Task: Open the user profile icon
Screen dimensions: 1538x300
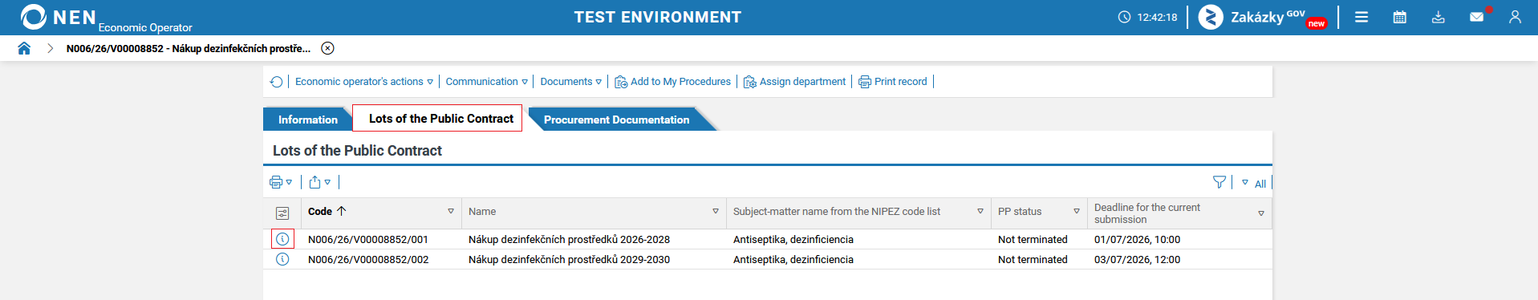Action: click(1515, 17)
